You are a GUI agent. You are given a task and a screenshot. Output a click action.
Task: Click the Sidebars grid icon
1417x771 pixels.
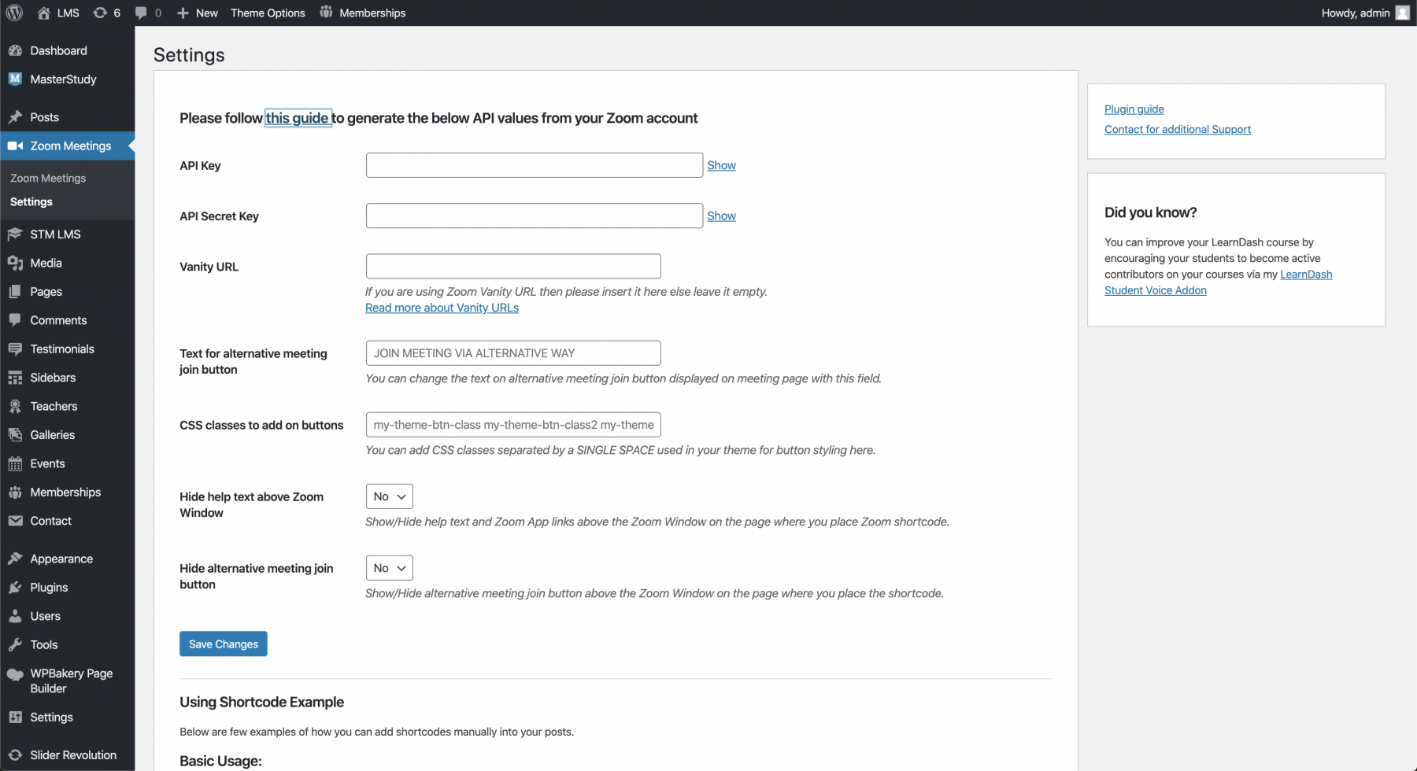click(15, 378)
